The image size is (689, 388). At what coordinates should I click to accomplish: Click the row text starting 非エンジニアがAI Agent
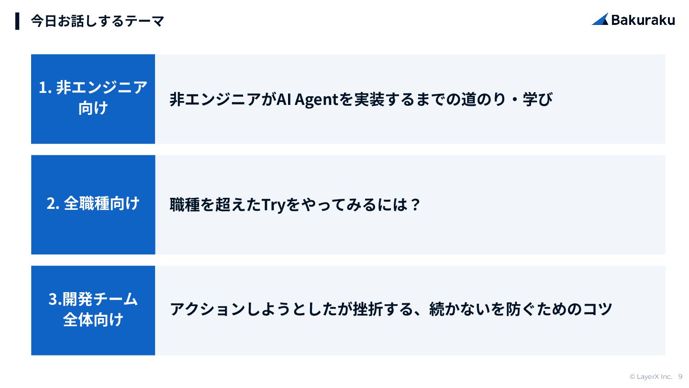pyautogui.click(x=361, y=100)
